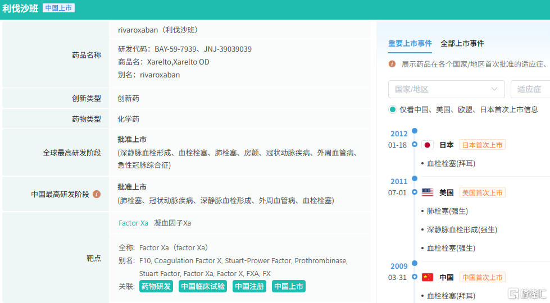
Task: Switch to 全部上市事件 tab
Action: point(462,43)
